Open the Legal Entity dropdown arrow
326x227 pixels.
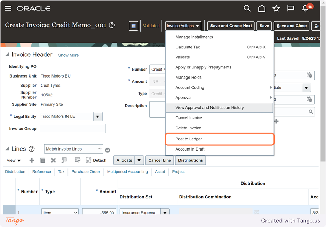97,116
